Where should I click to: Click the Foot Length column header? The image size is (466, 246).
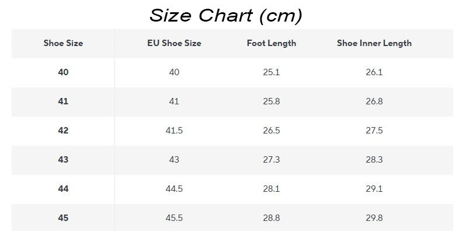coord(272,43)
